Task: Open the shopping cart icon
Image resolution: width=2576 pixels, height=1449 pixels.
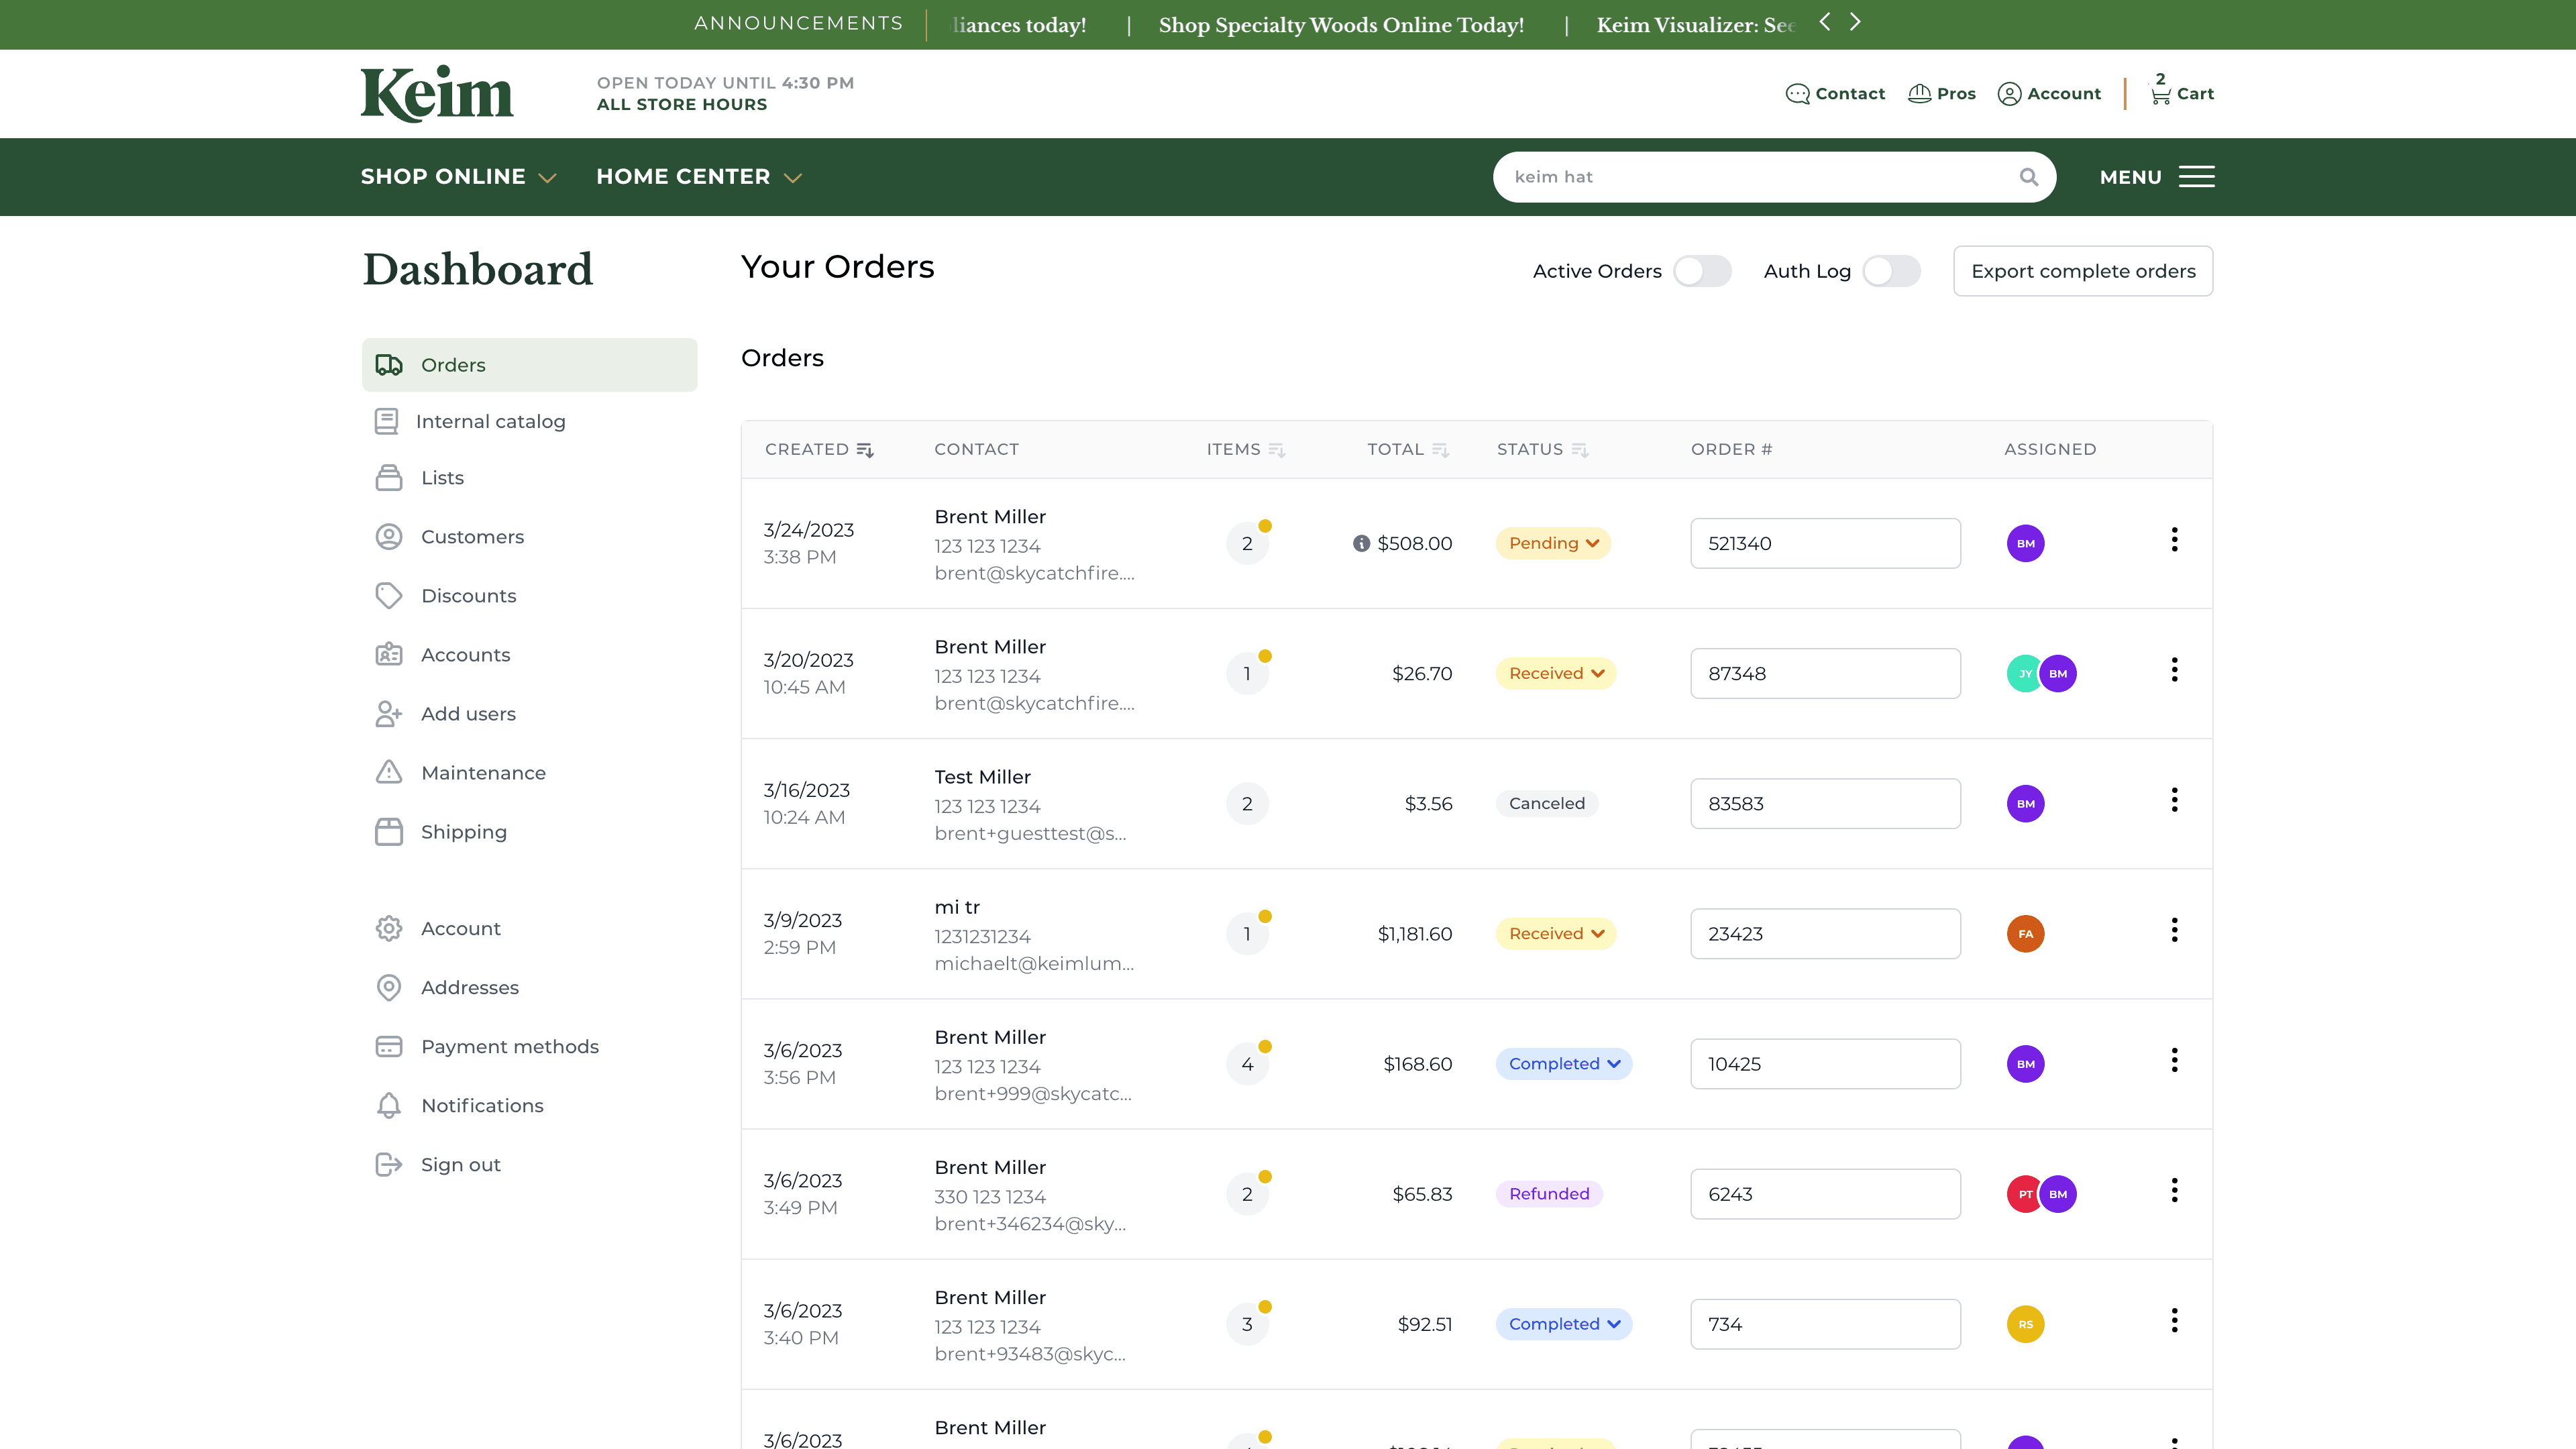Action: point(2160,94)
